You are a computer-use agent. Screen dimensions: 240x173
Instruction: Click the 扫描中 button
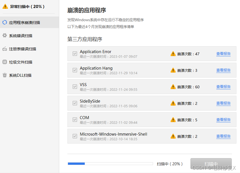pyautogui.click(x=211, y=163)
